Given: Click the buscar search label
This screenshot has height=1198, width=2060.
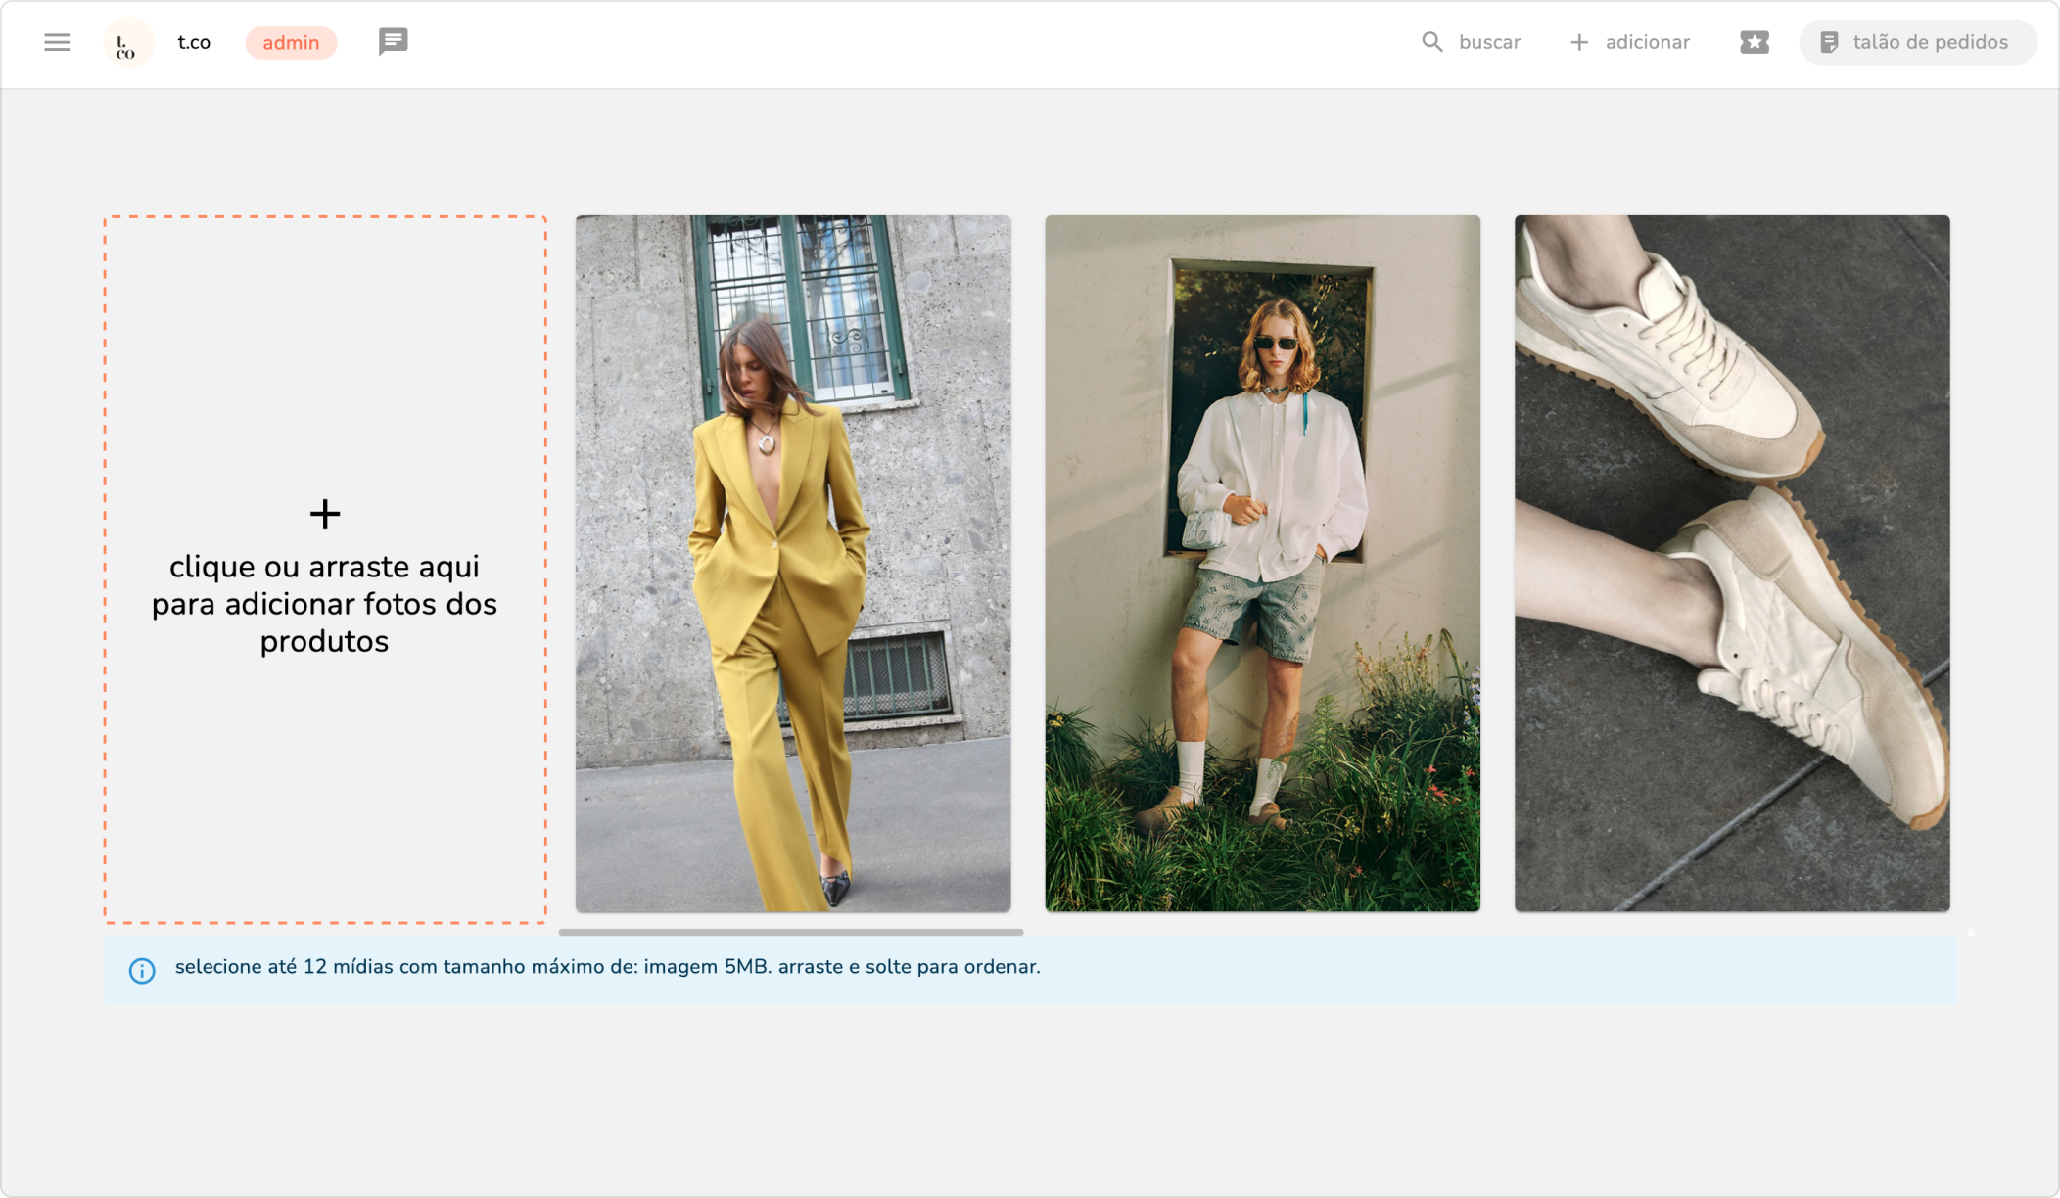Looking at the screenshot, I should tap(1488, 42).
